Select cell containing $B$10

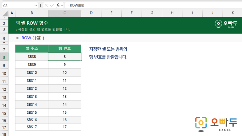(32, 73)
